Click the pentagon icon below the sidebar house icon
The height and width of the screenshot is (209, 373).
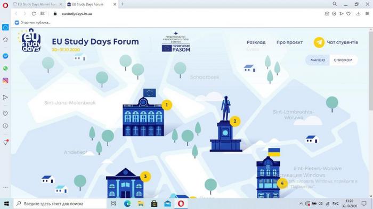pos(5,40)
